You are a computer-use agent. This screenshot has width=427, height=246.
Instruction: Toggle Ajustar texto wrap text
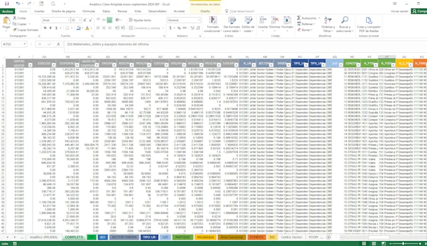(x=140, y=20)
